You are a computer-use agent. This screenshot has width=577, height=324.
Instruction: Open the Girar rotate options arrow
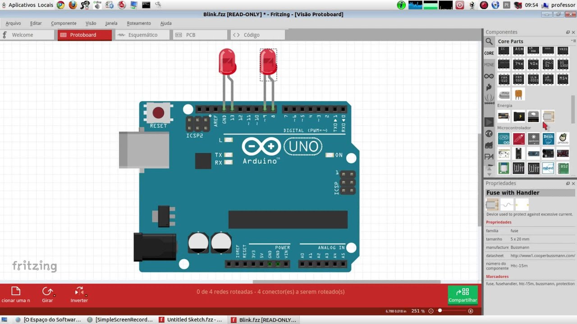click(54, 296)
